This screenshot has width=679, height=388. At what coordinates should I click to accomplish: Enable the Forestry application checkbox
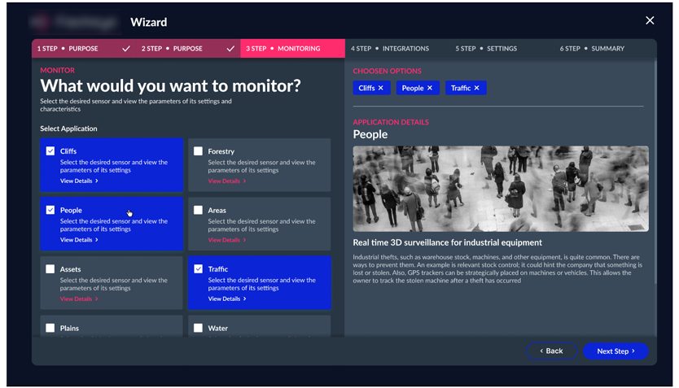click(198, 151)
